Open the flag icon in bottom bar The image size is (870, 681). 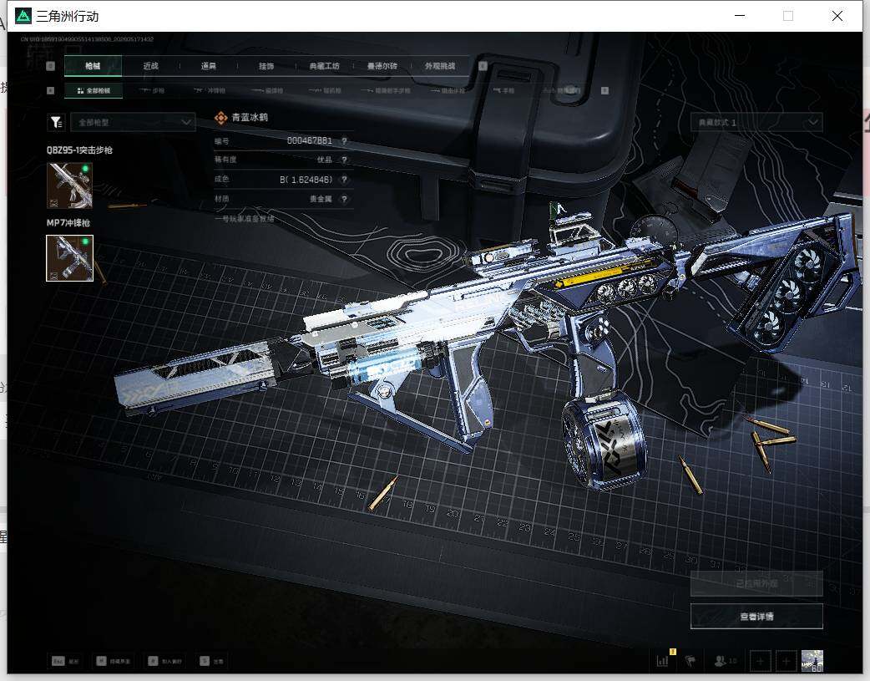coord(690,661)
